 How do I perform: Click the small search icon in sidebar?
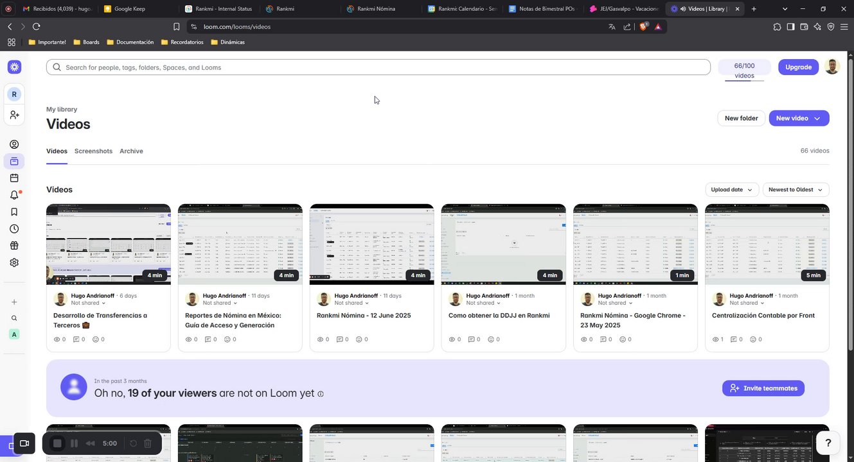click(14, 318)
